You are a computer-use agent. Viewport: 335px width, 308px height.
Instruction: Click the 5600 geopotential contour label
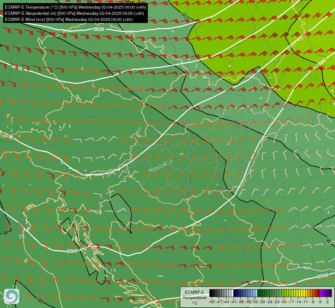tap(17, 67)
